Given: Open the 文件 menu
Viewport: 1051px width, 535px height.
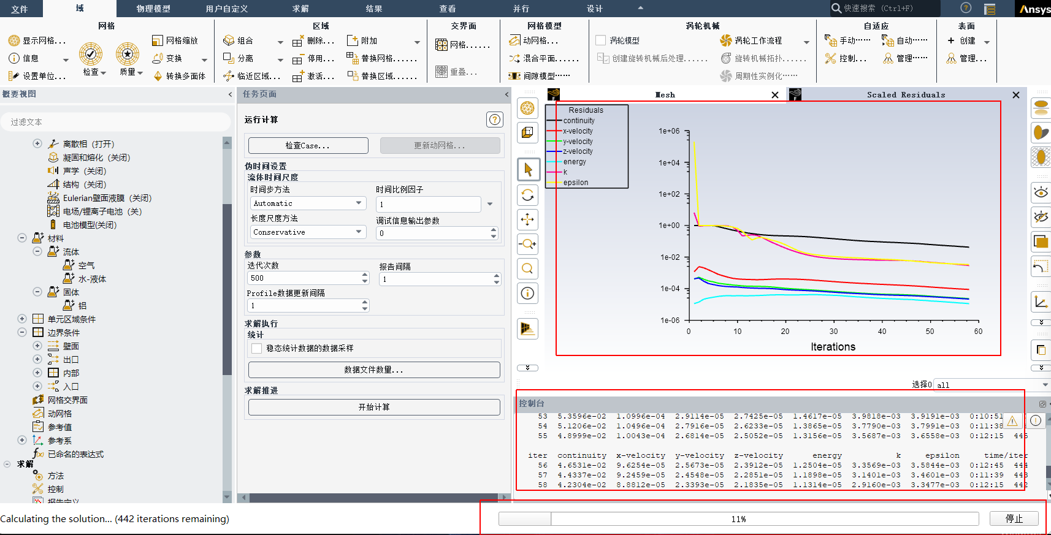Looking at the screenshot, I should coord(20,9).
